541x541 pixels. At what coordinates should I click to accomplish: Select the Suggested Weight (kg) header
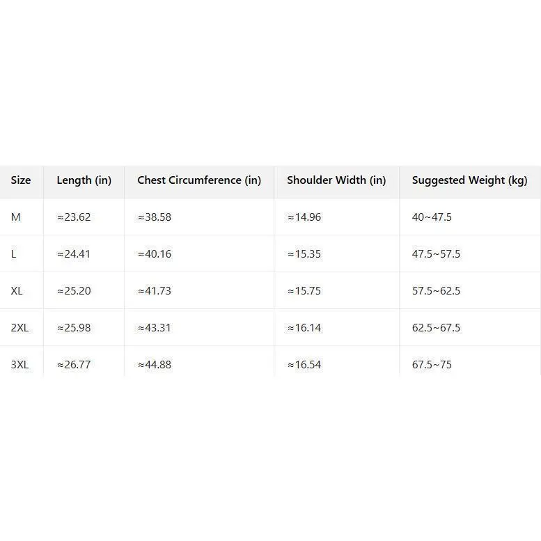click(469, 180)
